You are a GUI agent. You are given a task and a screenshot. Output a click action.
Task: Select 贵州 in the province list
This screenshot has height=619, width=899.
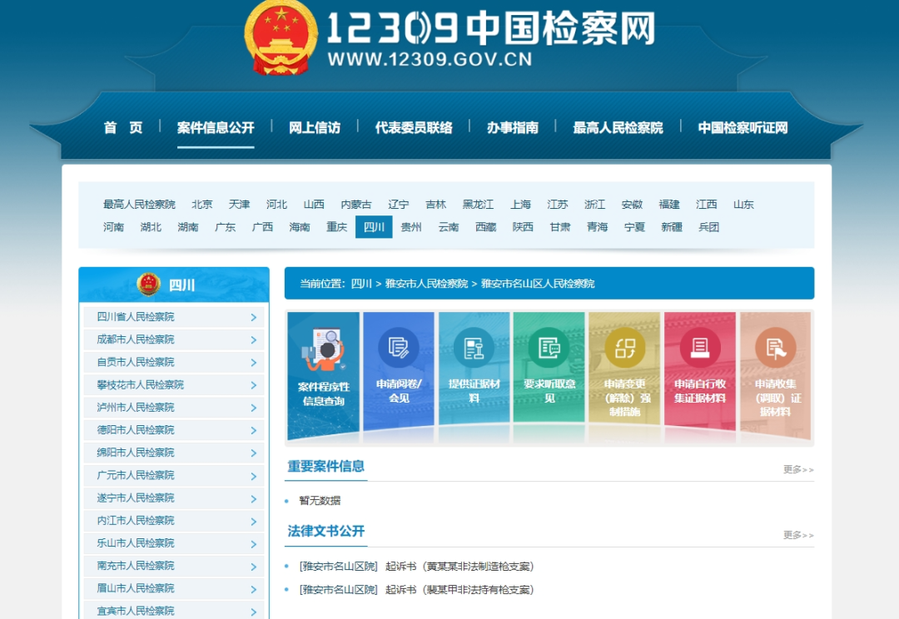click(x=411, y=227)
